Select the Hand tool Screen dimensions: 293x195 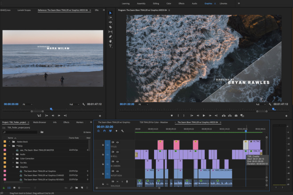click(110, 41)
